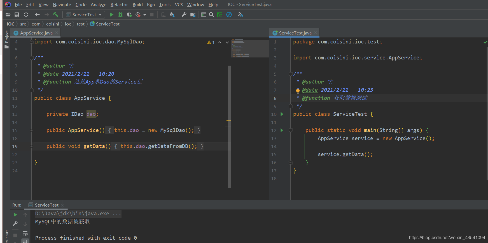Click the Open folder toolbar icon
The width and height of the screenshot is (488, 243).
pos(8,15)
